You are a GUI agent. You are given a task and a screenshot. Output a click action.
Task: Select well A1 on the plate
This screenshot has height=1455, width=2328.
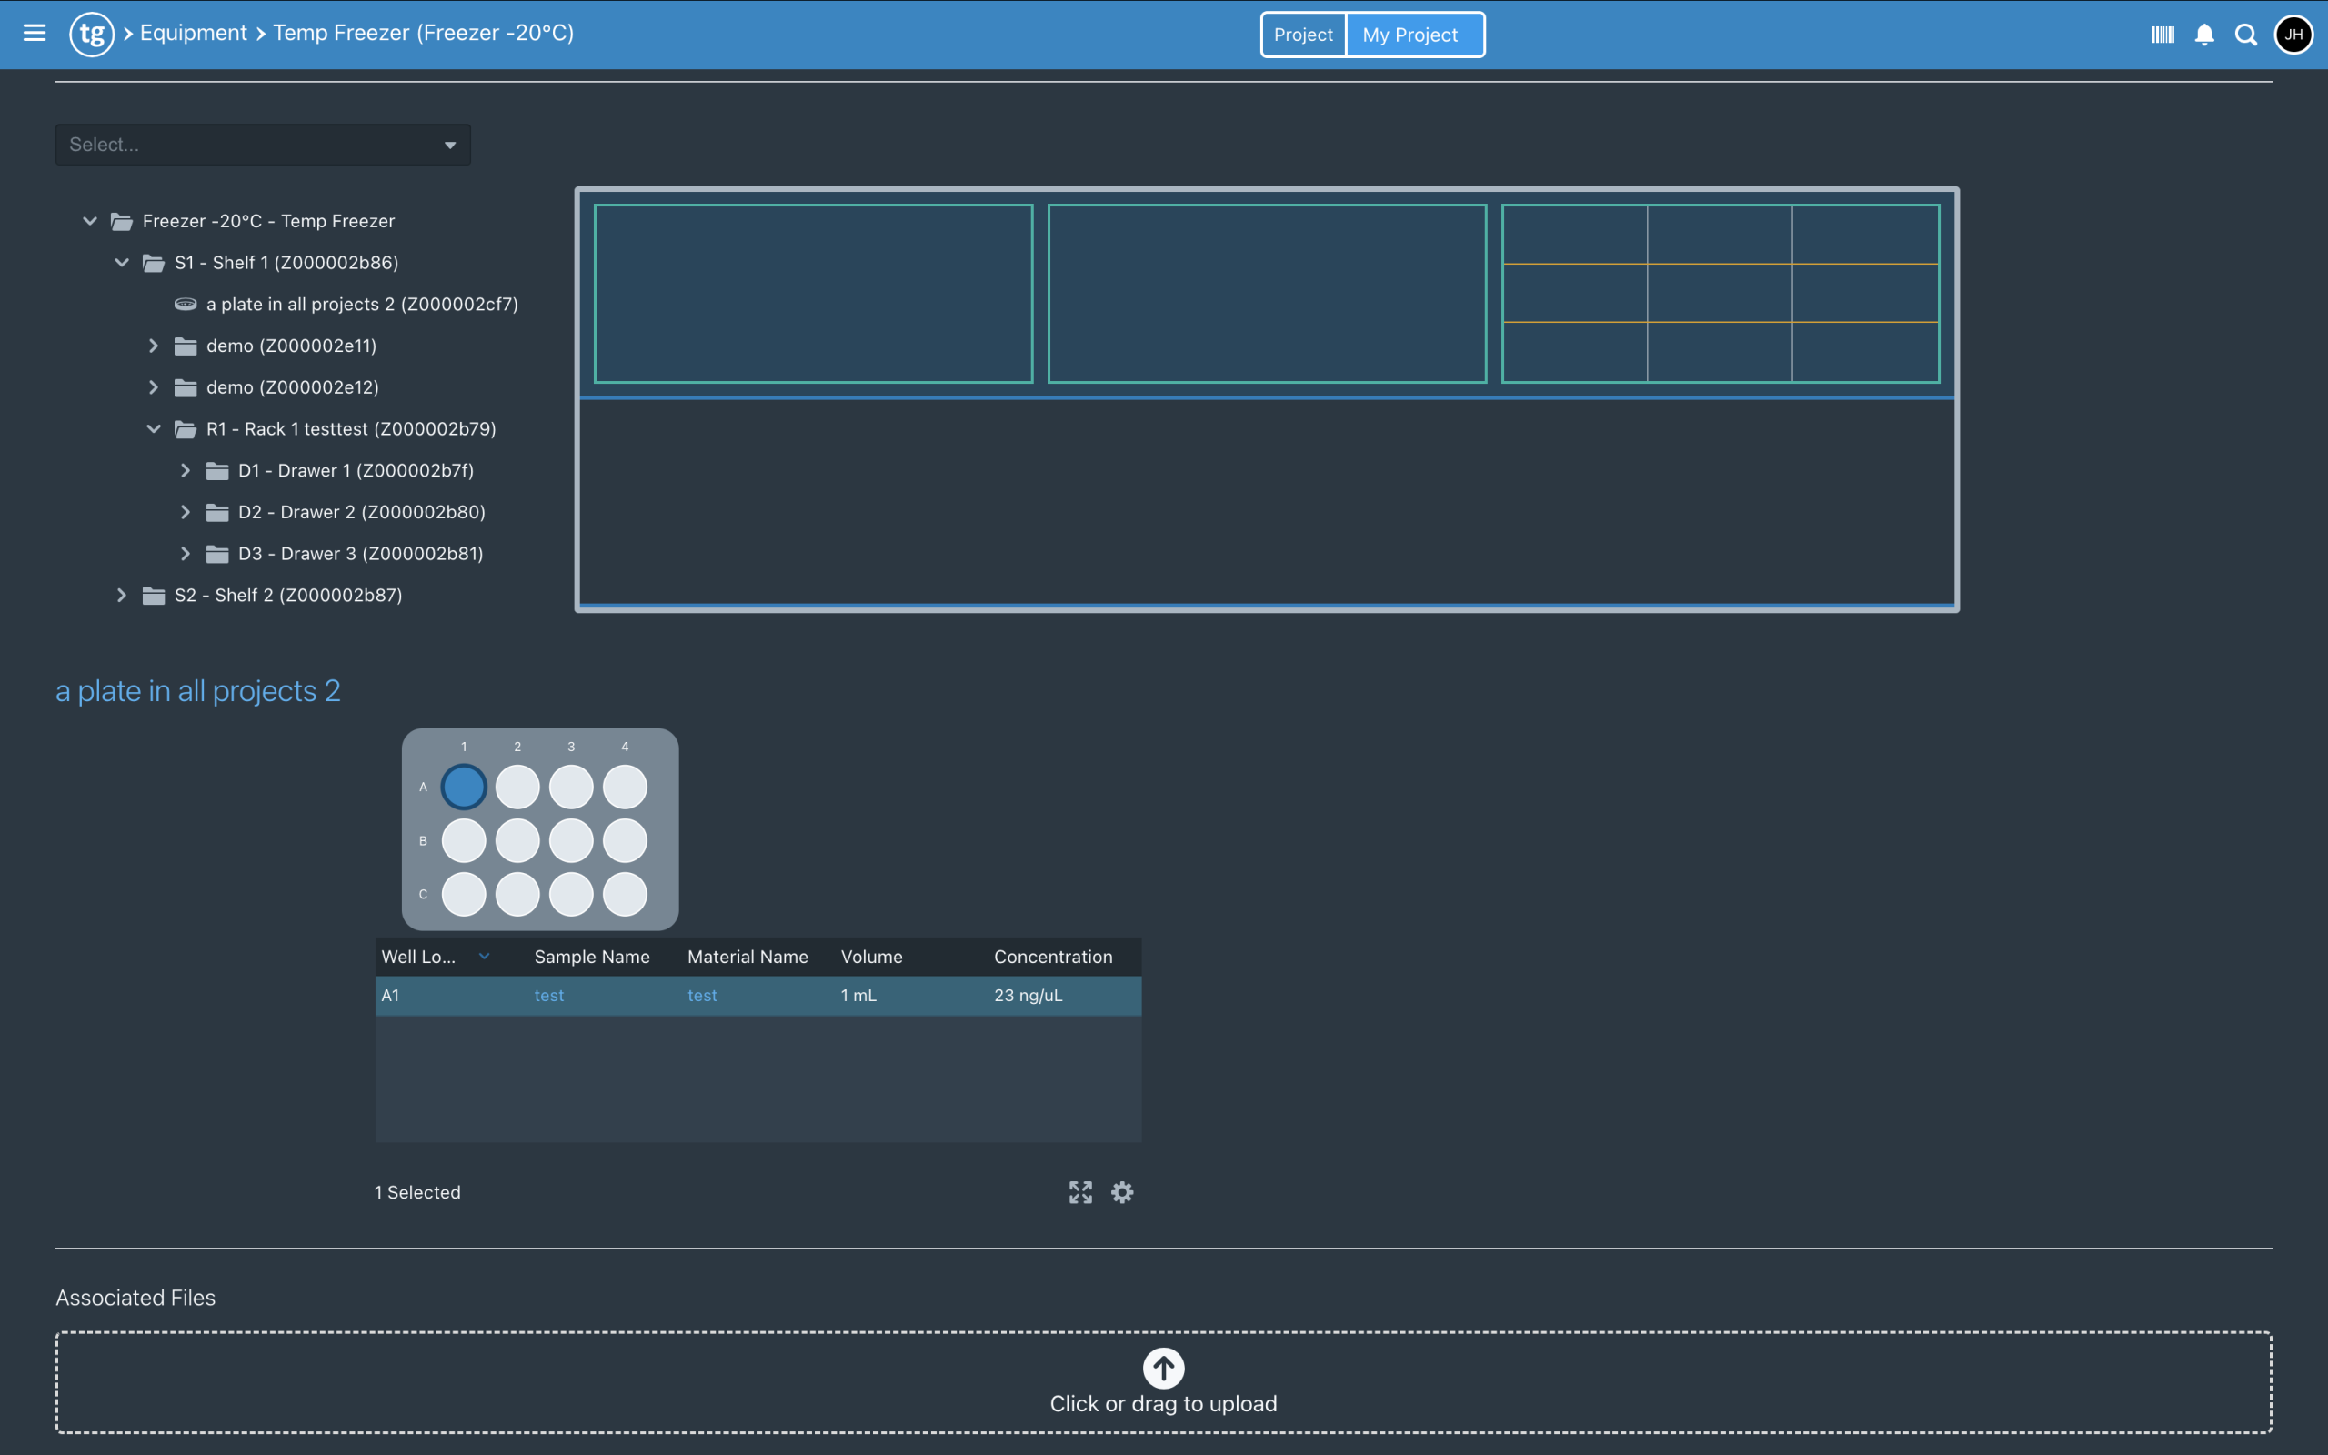464,788
